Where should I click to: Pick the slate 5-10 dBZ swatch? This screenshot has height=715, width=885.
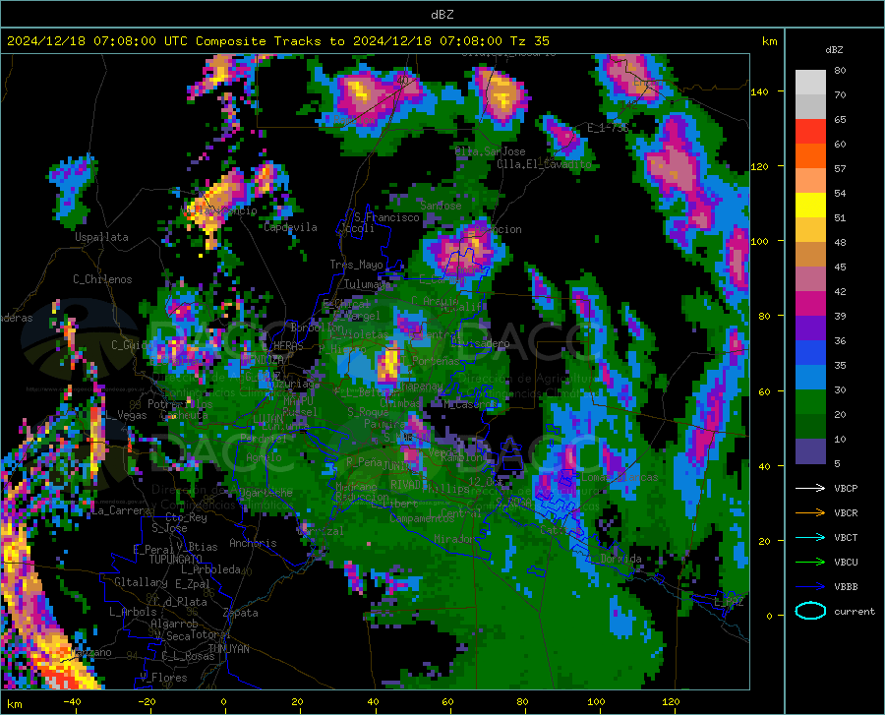click(810, 451)
